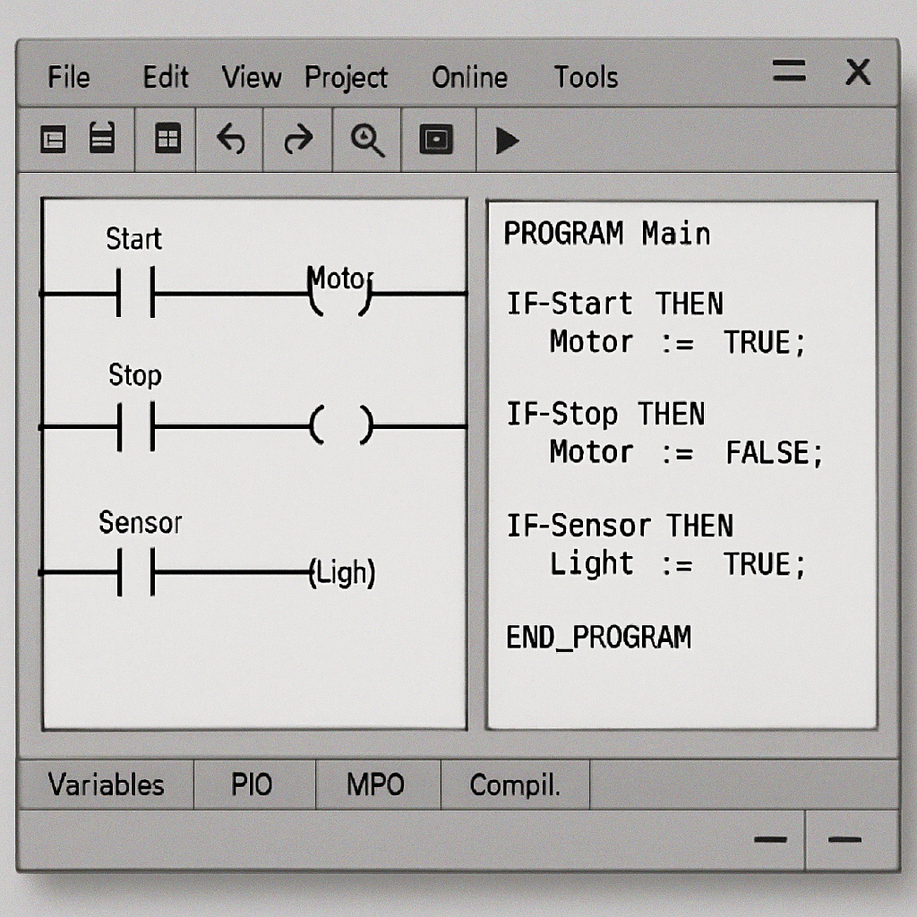Run the program with the Play icon

pos(506,140)
